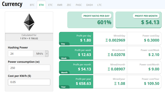Switch to the DASH tab
This screenshot has height=93, width=165.
click(x=89, y=5)
